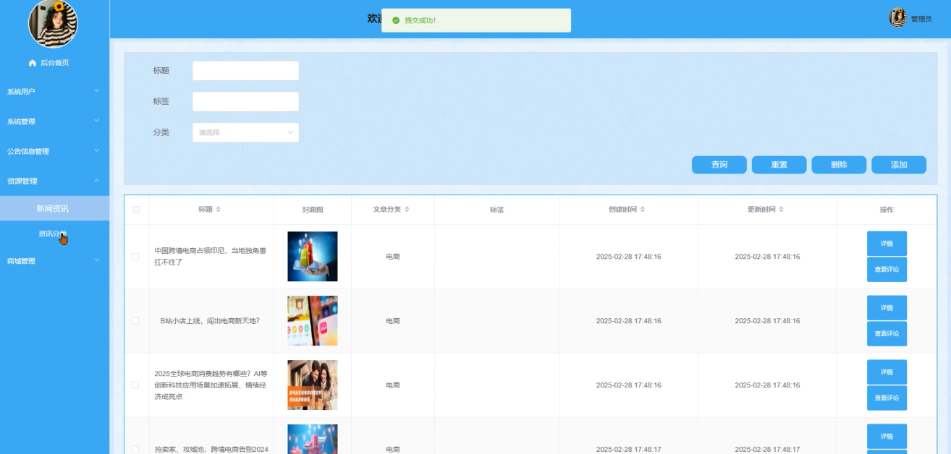Select 资讯分类 submenu item
The width and height of the screenshot is (951, 454).
coord(54,234)
